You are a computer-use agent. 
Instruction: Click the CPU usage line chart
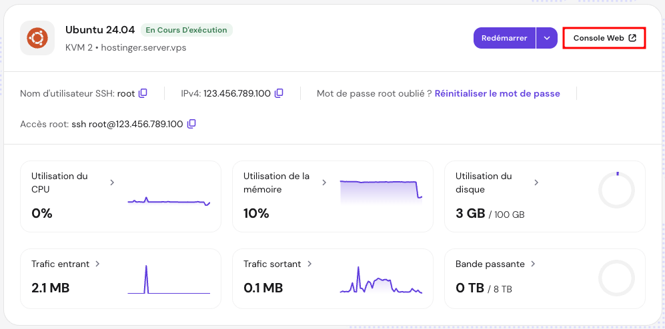tap(169, 201)
